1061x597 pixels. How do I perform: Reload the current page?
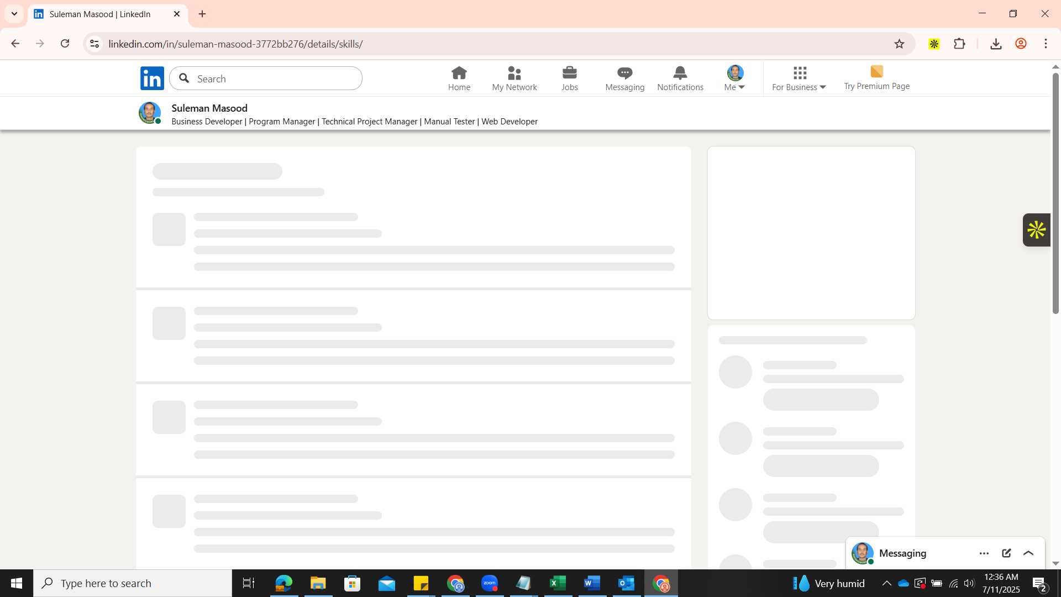tap(65, 44)
